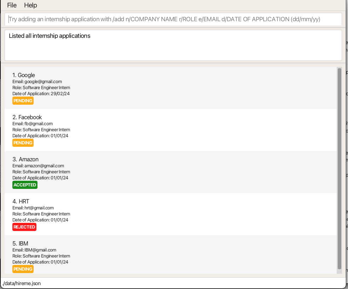Click the red REJECTED badge for HRT

(24, 227)
